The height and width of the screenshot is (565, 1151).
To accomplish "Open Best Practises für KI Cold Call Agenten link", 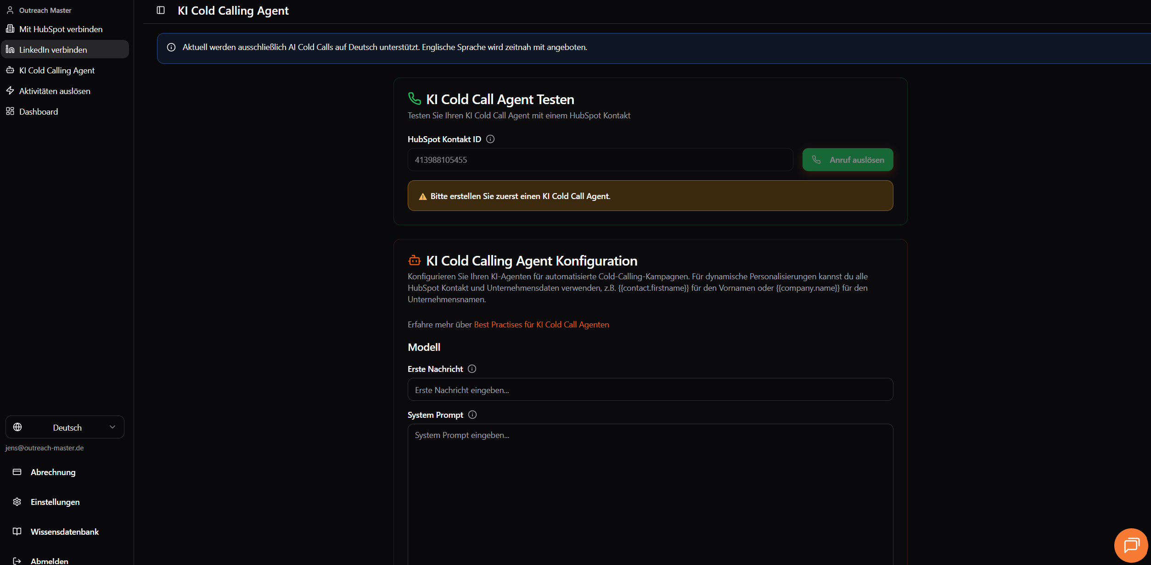I will (x=541, y=324).
